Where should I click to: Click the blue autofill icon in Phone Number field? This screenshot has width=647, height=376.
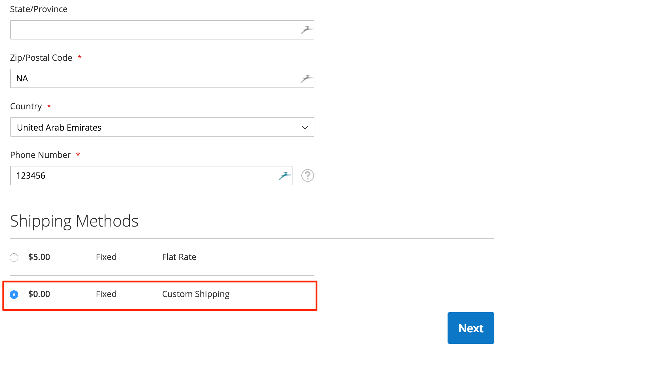(x=285, y=175)
